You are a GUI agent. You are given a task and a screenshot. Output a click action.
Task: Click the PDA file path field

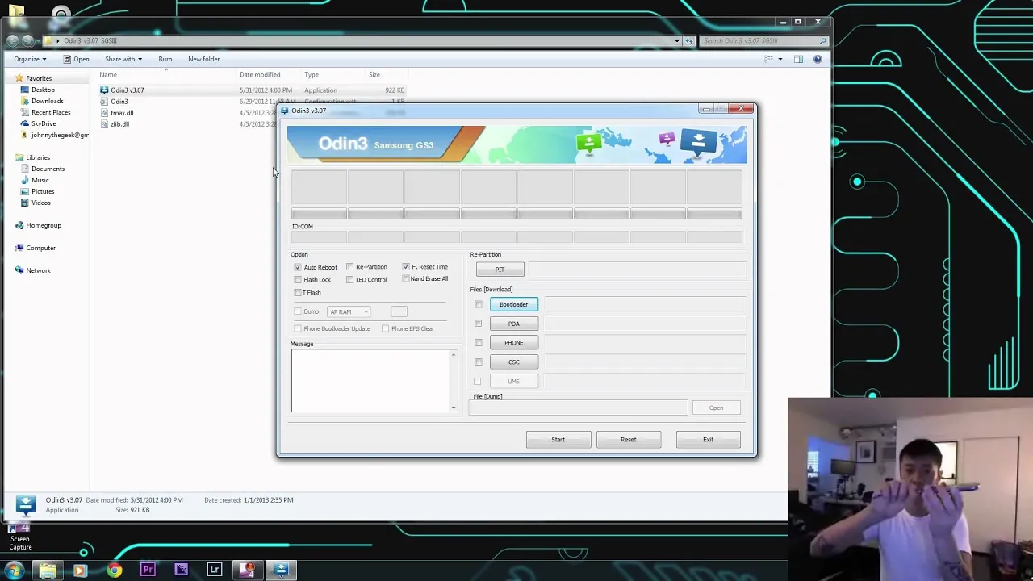(643, 324)
